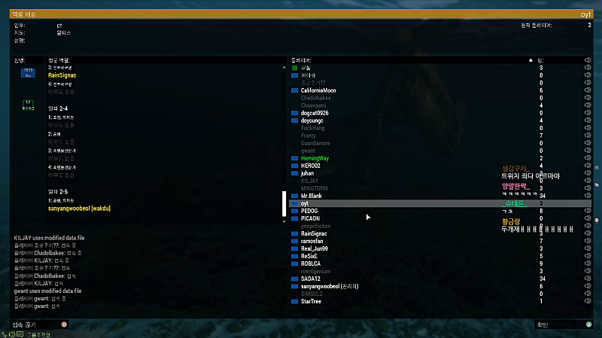Toggle voice mute for SADA12

pos(588,279)
